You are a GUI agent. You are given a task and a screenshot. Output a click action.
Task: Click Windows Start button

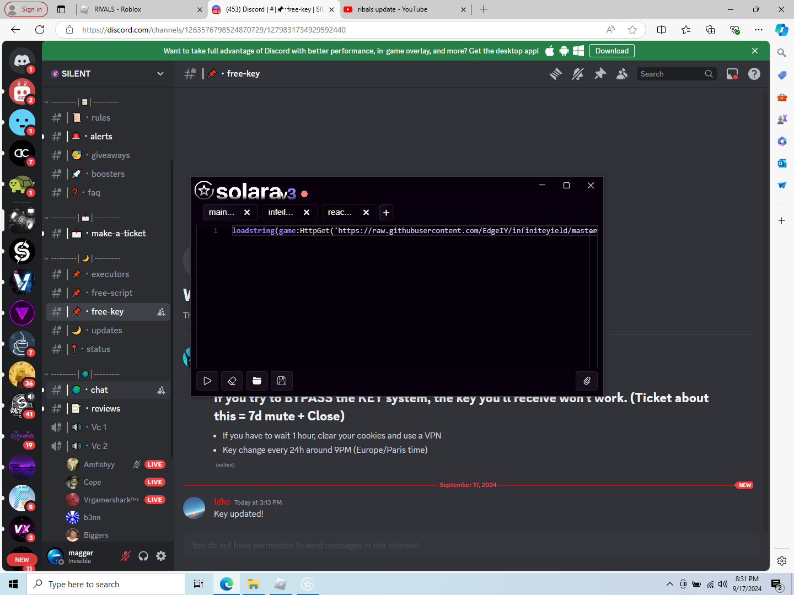13,584
